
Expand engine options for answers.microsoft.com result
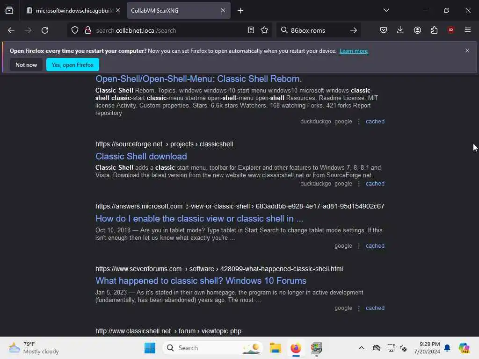coord(359,246)
